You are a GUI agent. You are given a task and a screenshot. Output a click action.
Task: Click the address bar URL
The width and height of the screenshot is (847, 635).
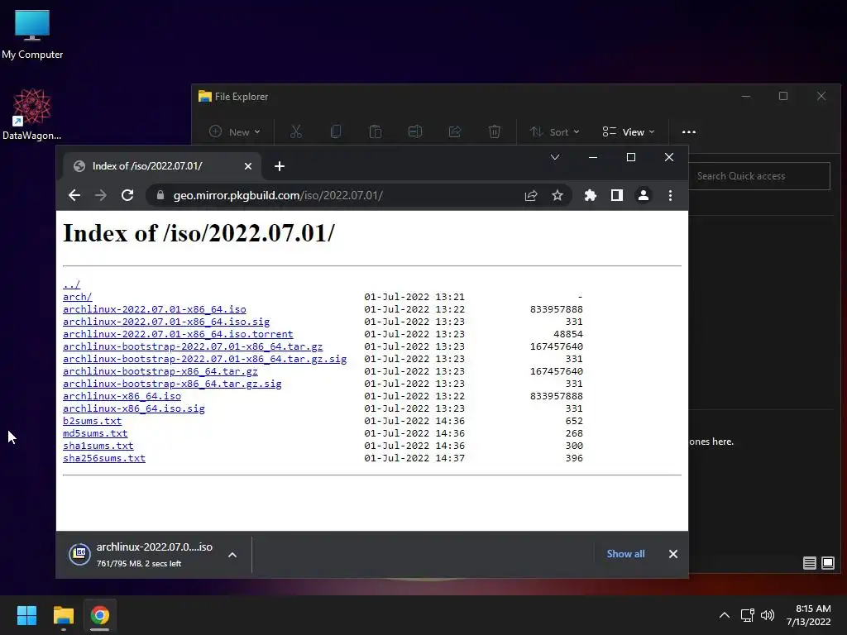[x=278, y=195]
